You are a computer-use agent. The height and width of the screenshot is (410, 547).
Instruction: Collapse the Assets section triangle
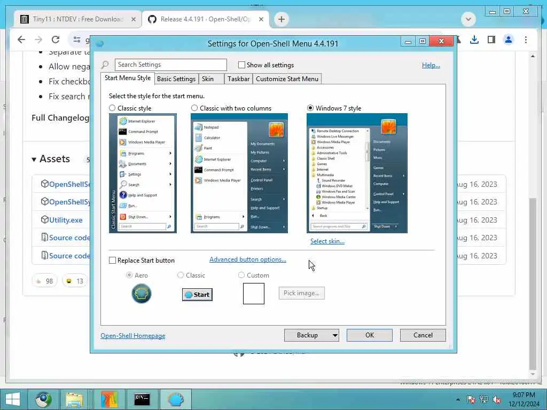34,159
